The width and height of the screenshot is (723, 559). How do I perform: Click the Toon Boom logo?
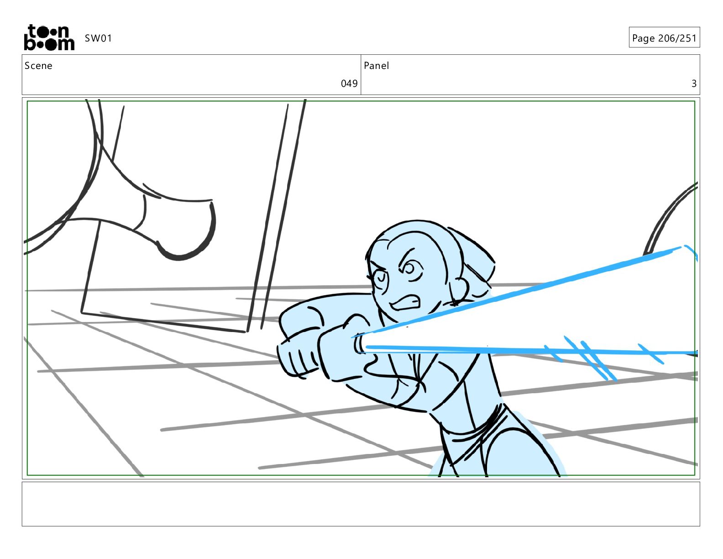pyautogui.click(x=49, y=37)
